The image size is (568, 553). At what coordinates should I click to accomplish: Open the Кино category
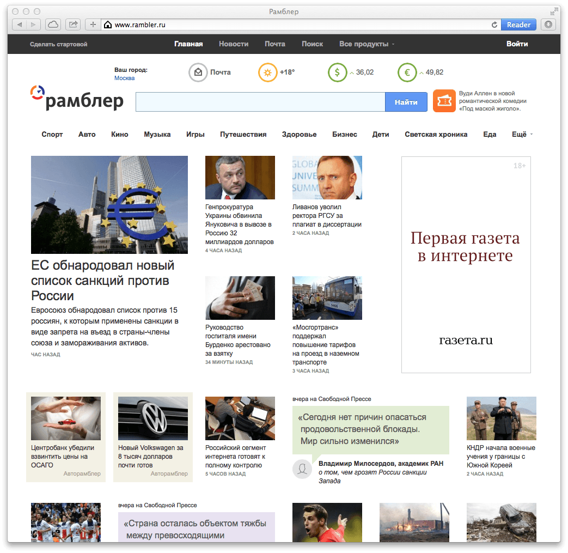120,135
